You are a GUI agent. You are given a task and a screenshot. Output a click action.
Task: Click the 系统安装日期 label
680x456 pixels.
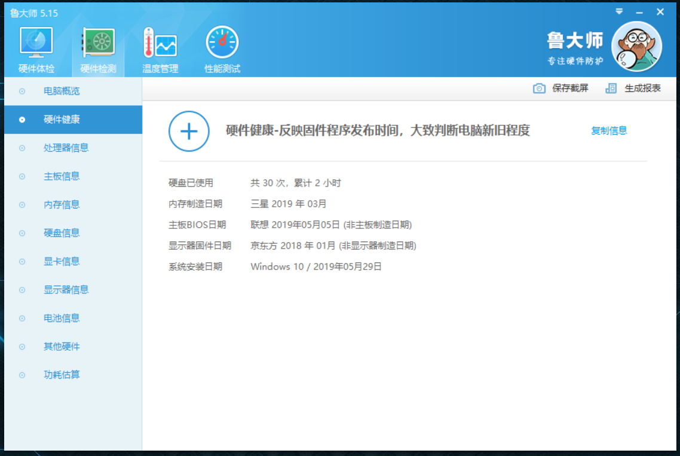195,267
